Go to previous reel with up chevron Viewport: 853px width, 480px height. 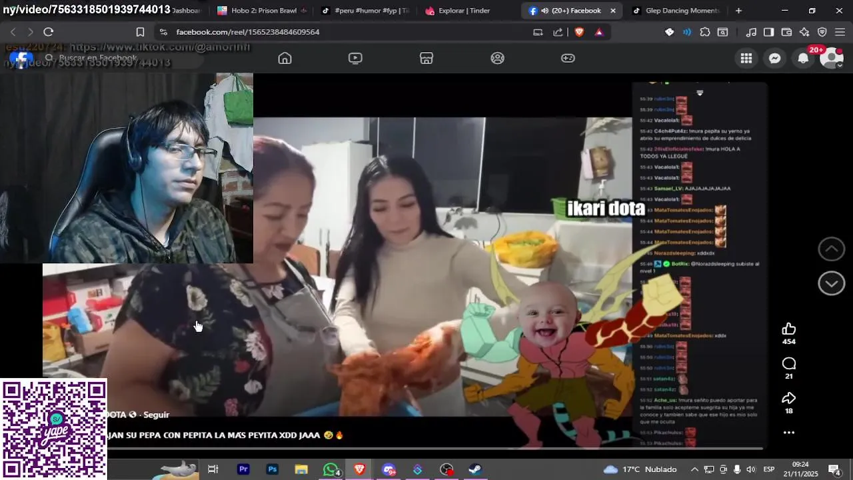coord(831,249)
